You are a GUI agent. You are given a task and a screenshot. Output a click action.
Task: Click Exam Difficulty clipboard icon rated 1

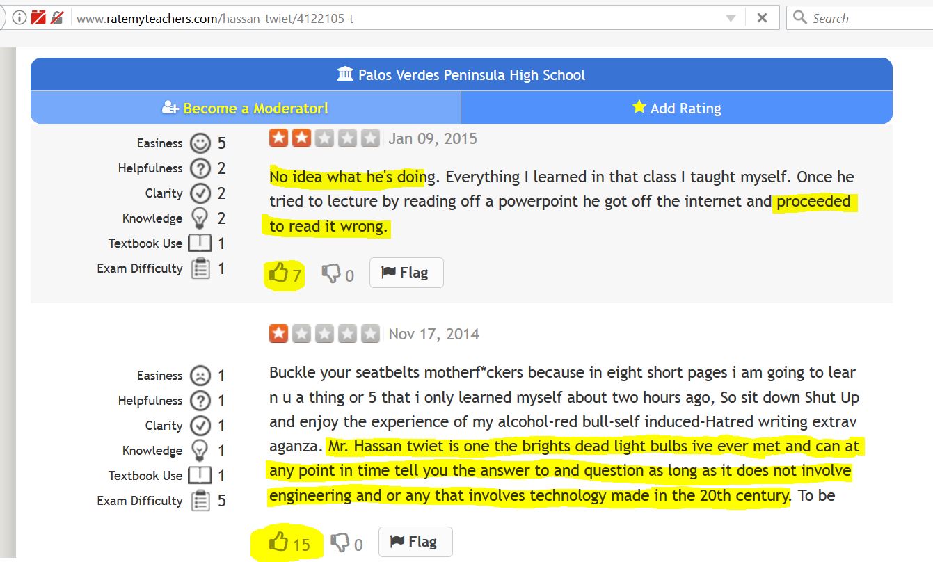200,268
